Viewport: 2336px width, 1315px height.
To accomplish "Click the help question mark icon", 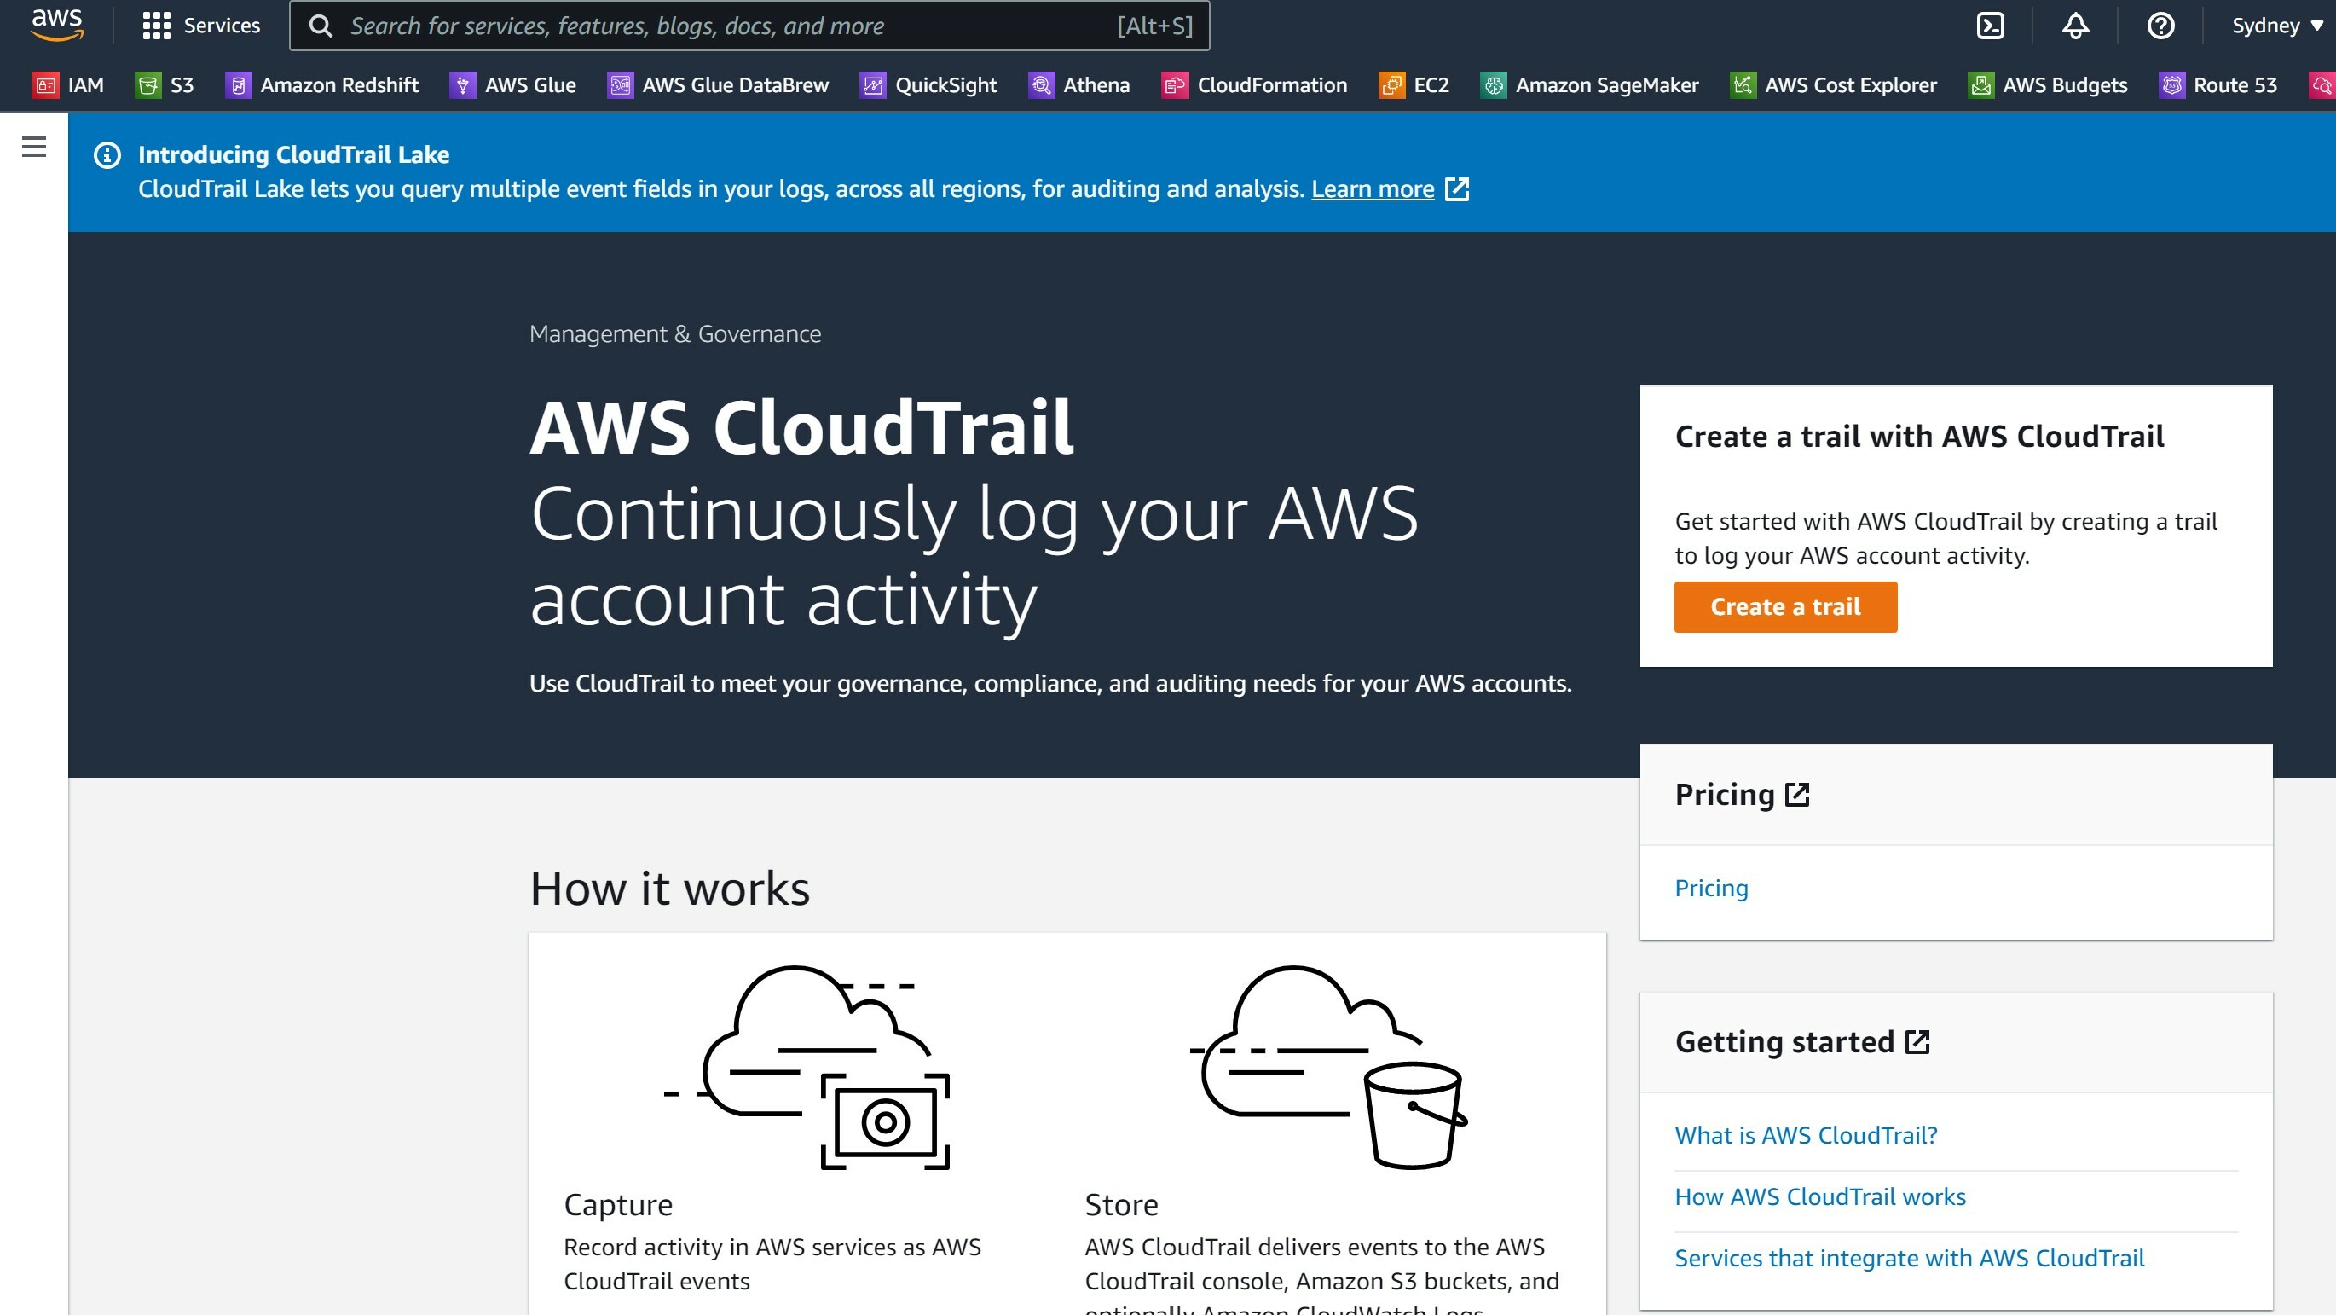I will point(2160,26).
